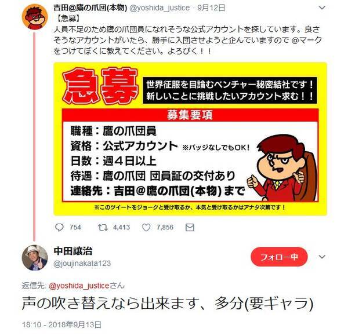Viewport: 348px width, 336px height.
Task: Click the 7,856 likes count
Action: click(x=165, y=228)
